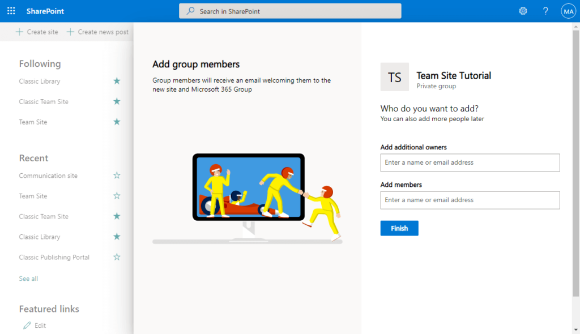
Task: Click the racing team illustration
Action: click(248, 198)
